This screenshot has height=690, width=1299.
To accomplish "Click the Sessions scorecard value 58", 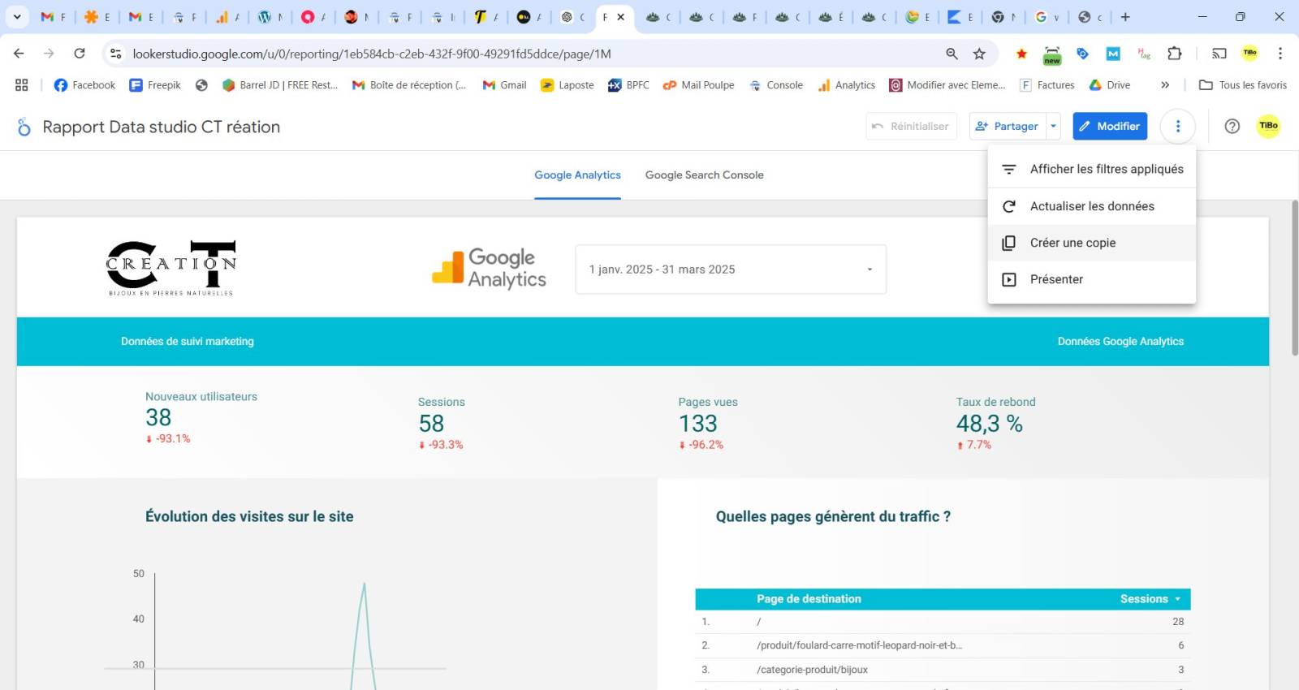I will (431, 424).
